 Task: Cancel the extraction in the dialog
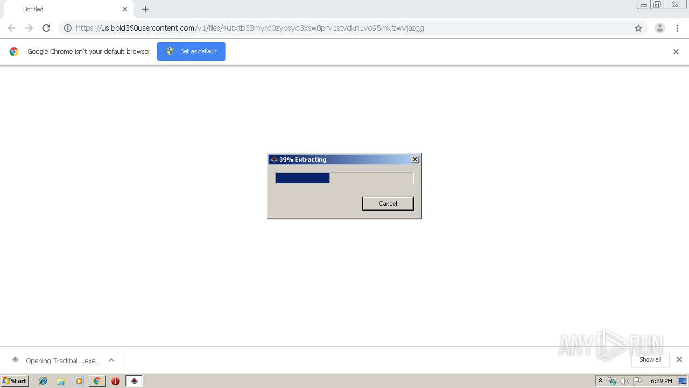[x=388, y=203]
